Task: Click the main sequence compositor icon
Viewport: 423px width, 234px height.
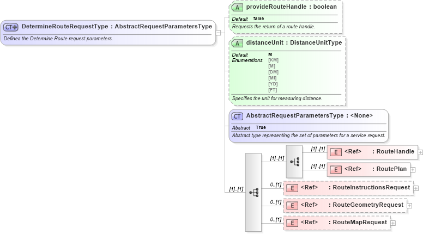Action: (253, 193)
